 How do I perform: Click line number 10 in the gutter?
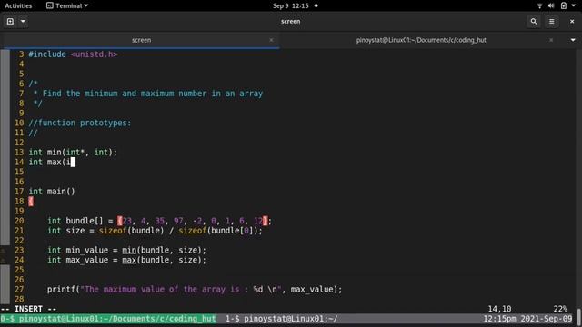coord(19,123)
